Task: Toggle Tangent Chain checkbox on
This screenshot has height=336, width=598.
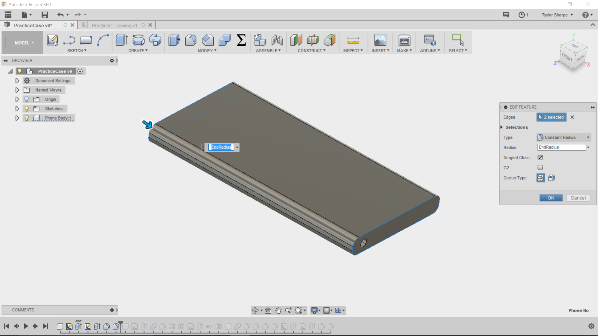Action: (x=540, y=157)
